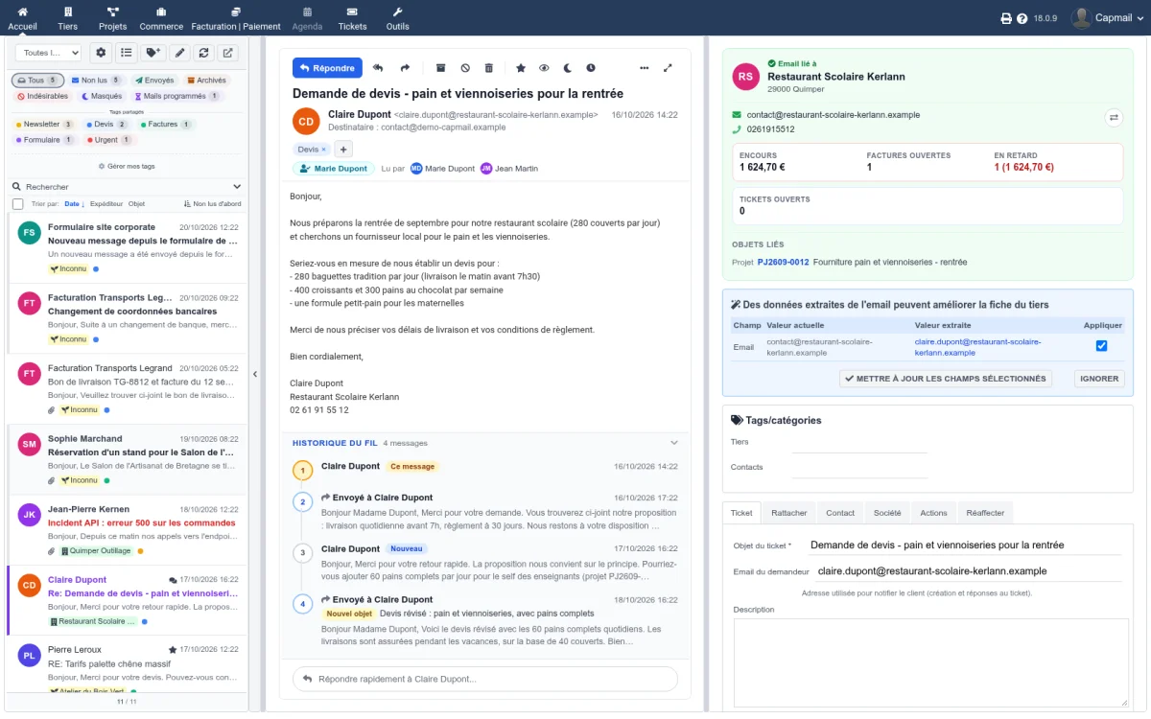Click the Ignorer button

point(1099,379)
